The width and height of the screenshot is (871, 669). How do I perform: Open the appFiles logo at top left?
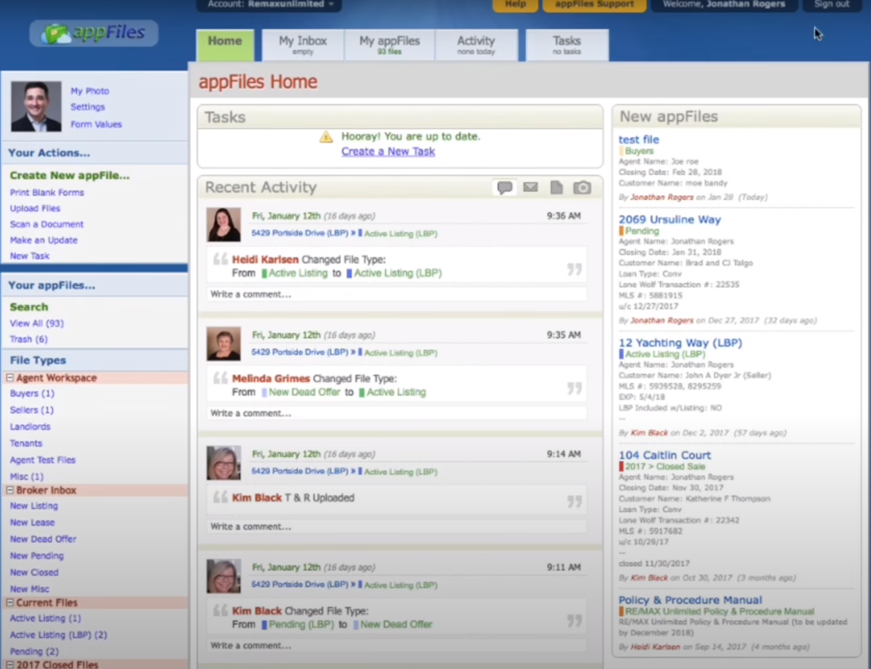coord(93,33)
